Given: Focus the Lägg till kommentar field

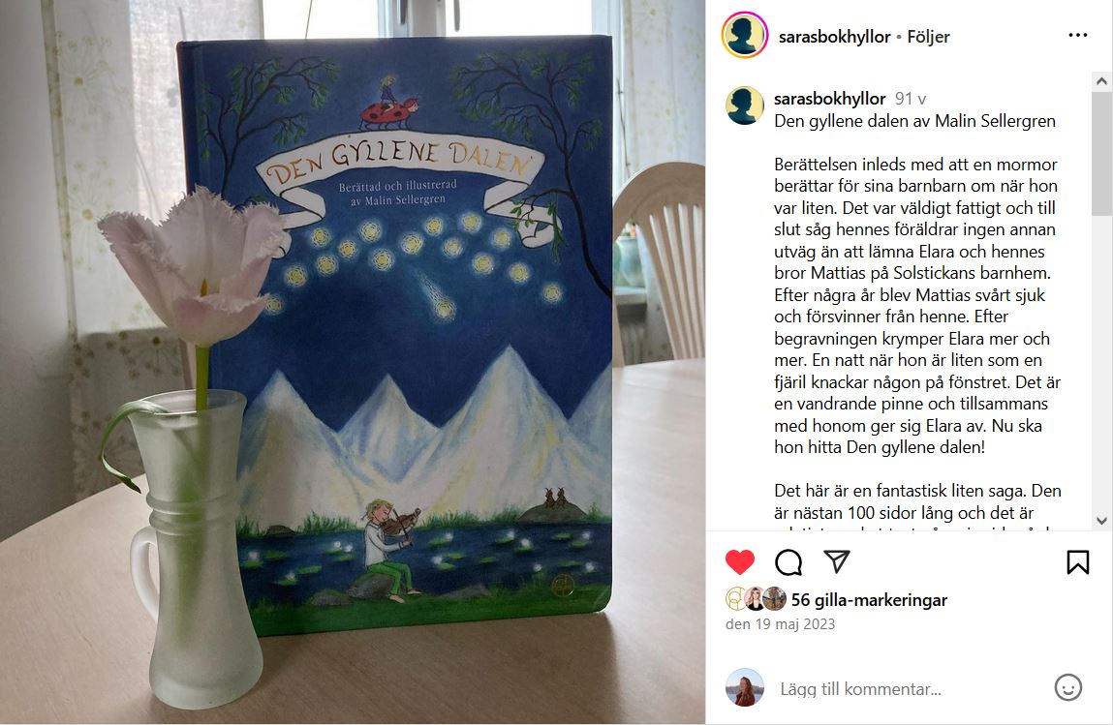Looking at the screenshot, I should [x=911, y=689].
